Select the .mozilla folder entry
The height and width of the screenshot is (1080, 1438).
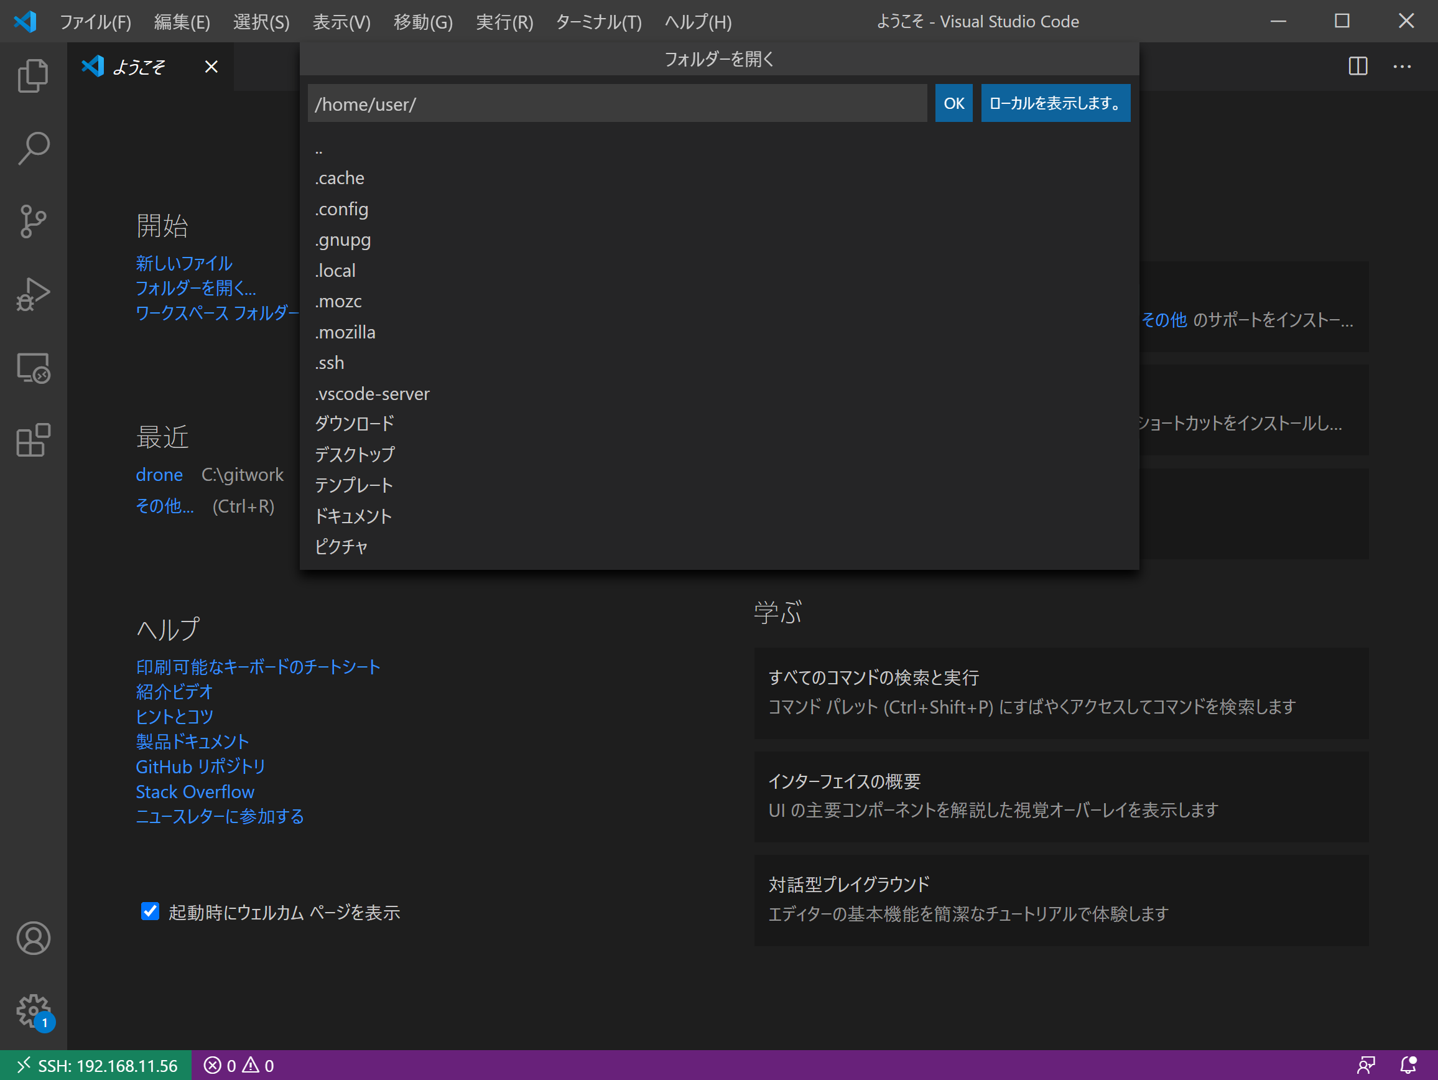[x=719, y=332]
